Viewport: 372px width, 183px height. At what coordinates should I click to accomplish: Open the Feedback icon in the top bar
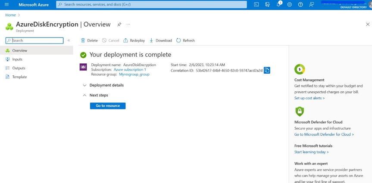point(312,4)
